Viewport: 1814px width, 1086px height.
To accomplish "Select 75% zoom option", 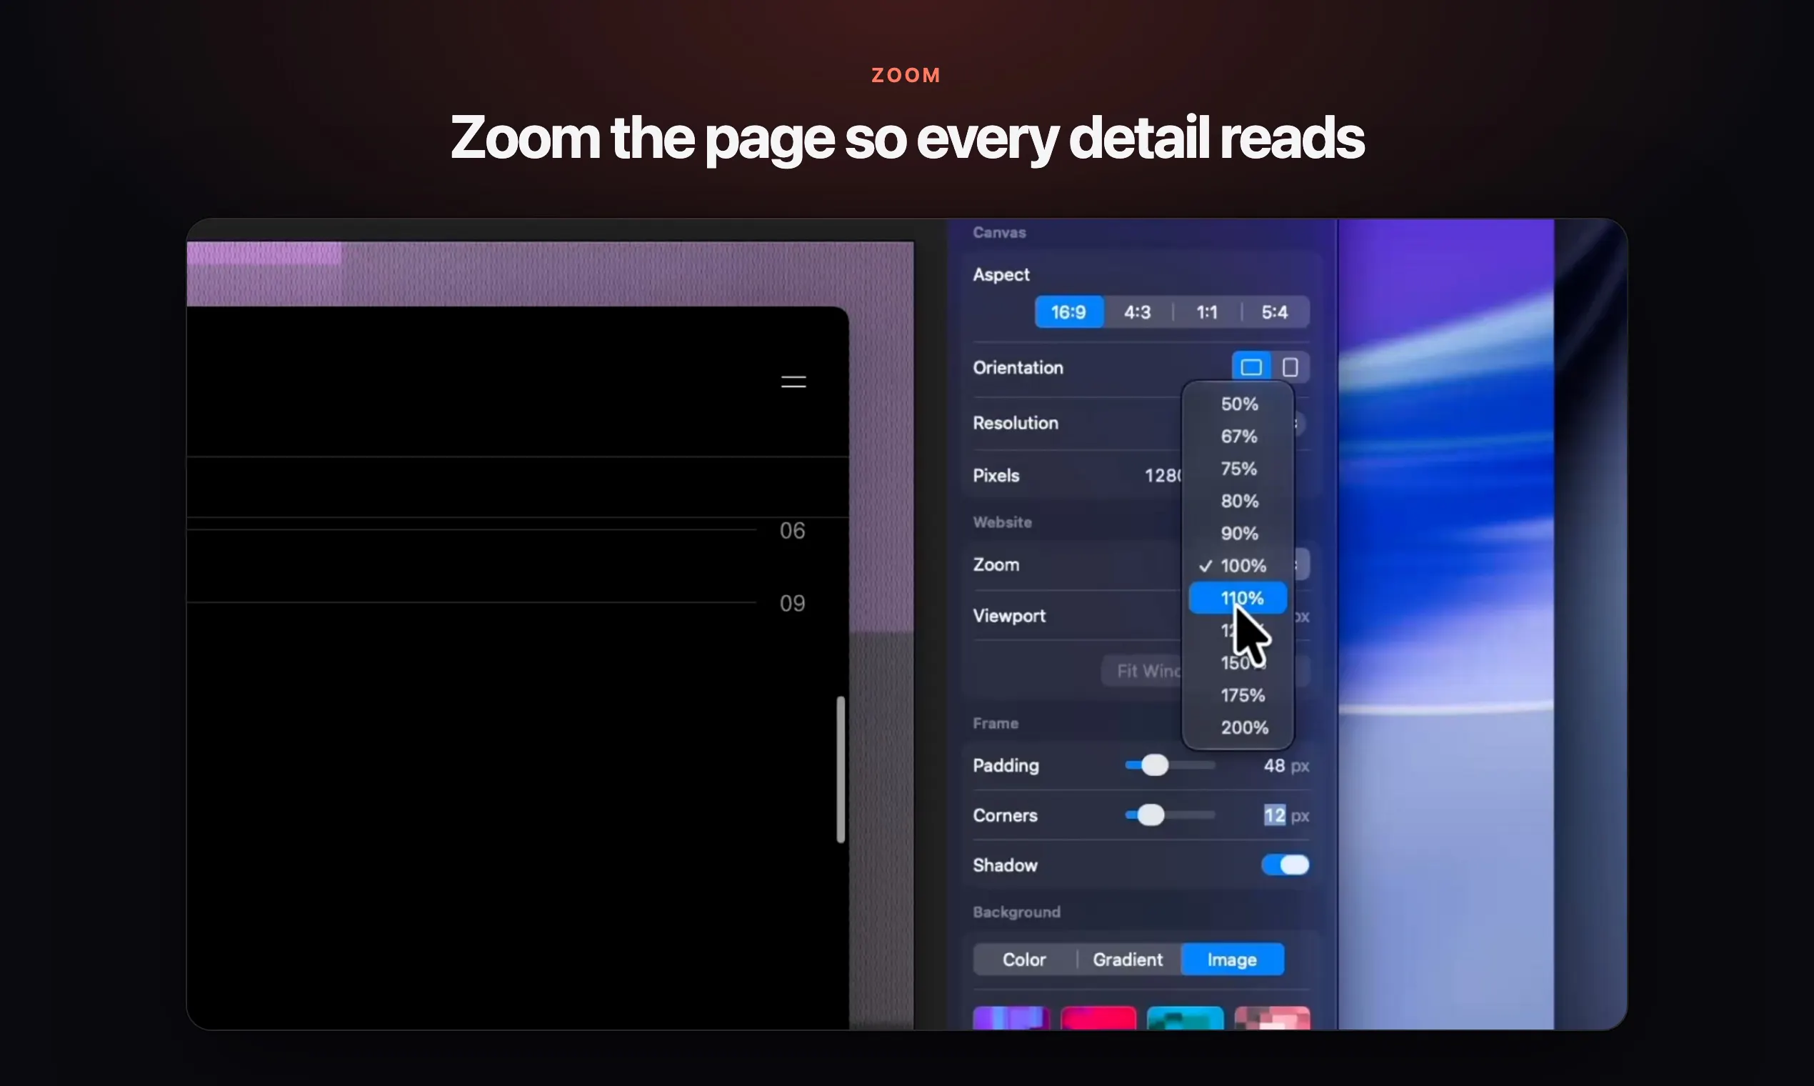I will 1238,469.
